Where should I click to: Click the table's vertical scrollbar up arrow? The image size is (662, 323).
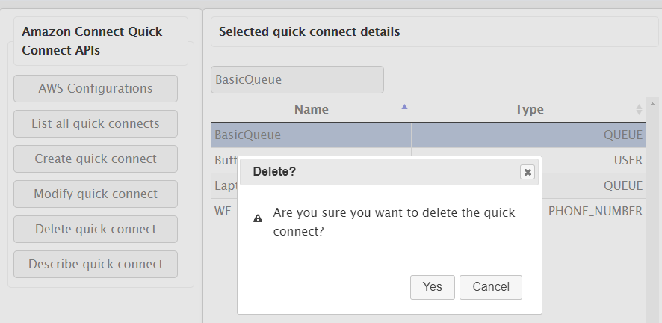pos(652,103)
